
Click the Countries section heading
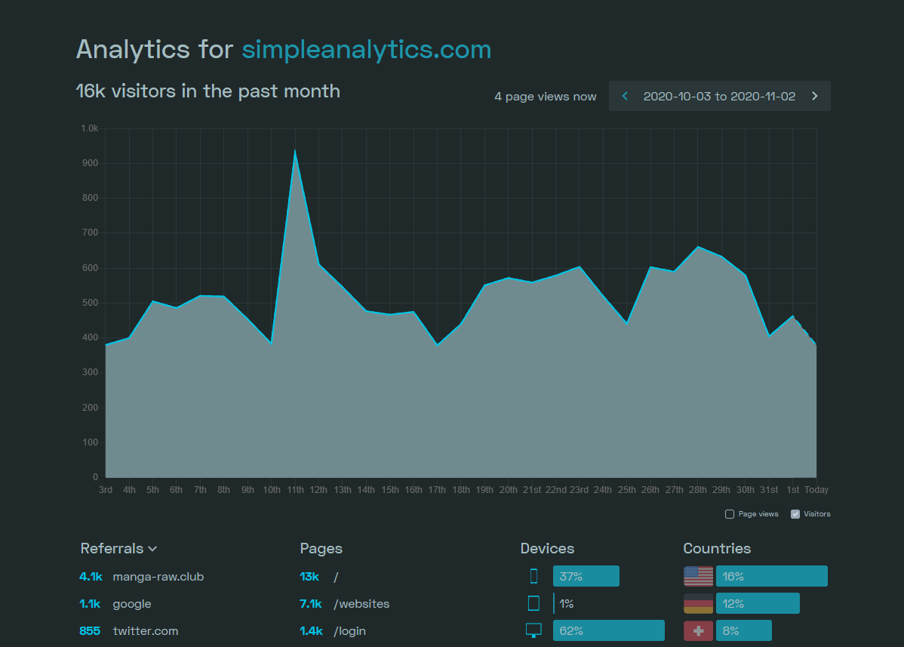pos(717,548)
